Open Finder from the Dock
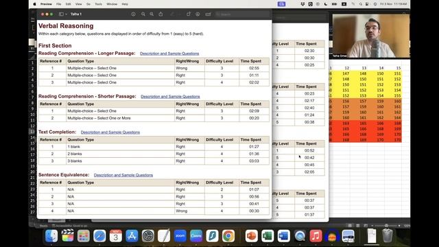Screen dimensions: 439x247 point(51,236)
